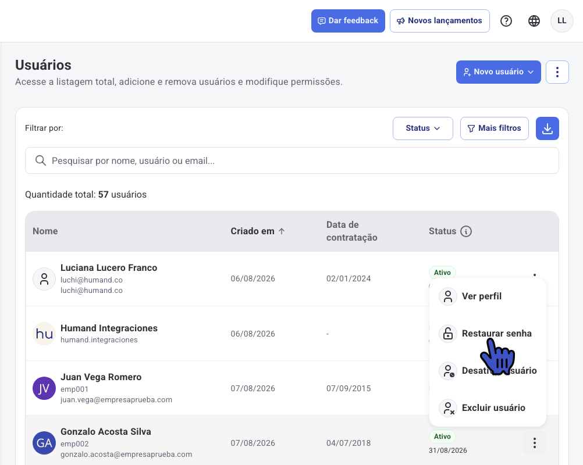583x465 pixels.
Task: Open the Mais filtros button
Action: coord(494,128)
